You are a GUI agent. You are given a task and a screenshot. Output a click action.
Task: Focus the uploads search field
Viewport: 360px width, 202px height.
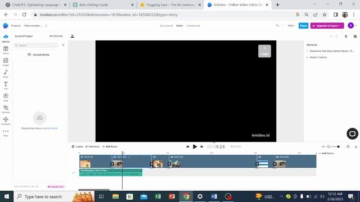(36, 45)
